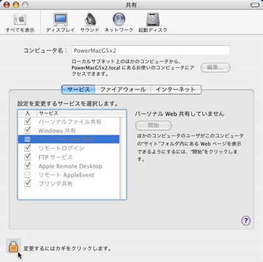Click the 開始 button

pos(153,125)
